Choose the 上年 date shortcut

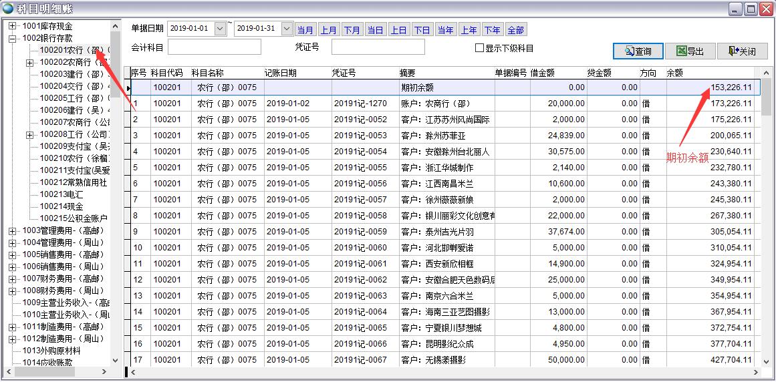point(469,30)
